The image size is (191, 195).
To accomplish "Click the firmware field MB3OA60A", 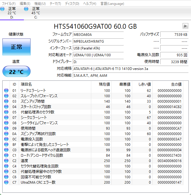I will click(98, 34).
